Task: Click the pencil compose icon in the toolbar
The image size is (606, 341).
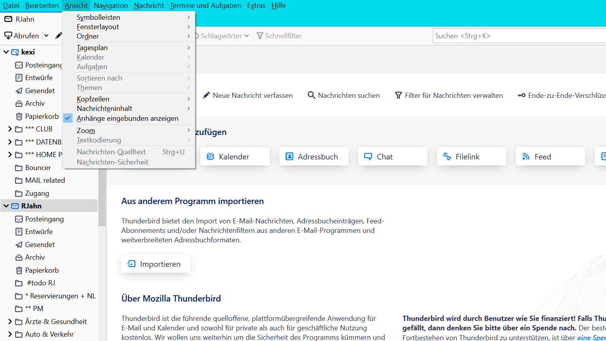Action: 58,36
